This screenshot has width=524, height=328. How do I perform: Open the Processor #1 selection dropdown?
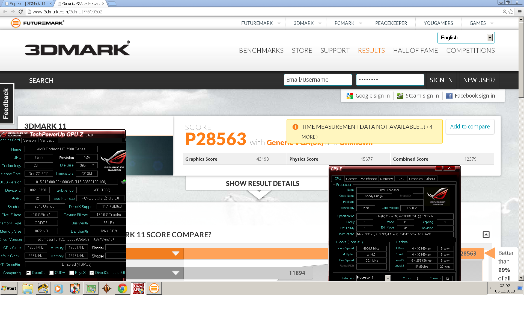coord(388,278)
